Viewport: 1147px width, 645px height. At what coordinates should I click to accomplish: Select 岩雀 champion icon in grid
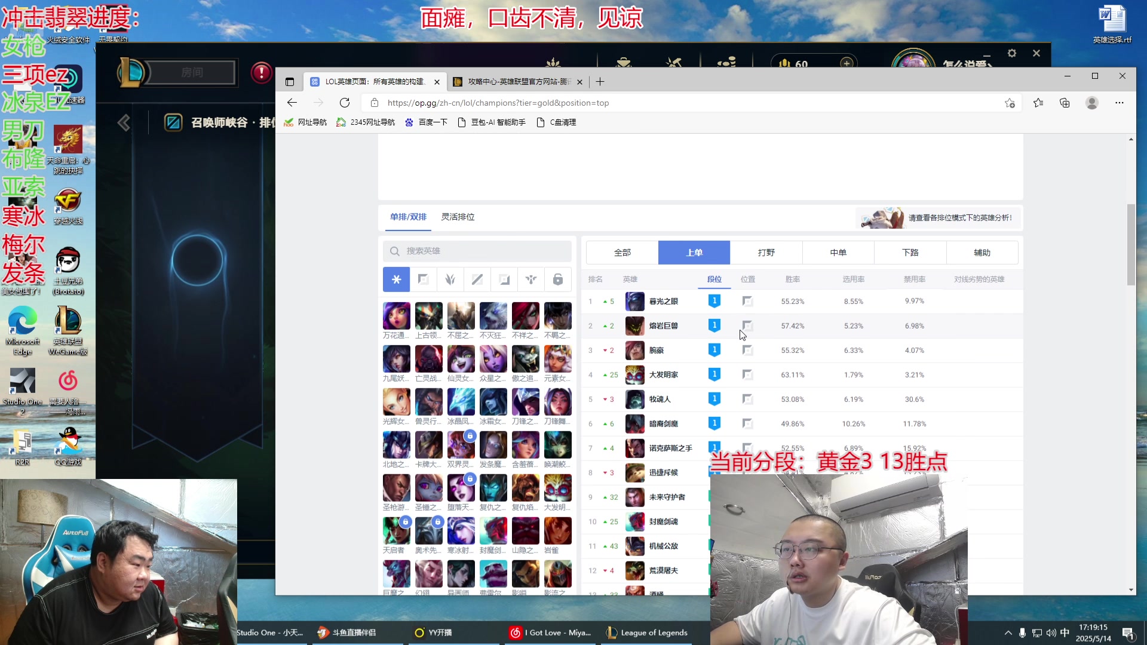[x=557, y=531]
